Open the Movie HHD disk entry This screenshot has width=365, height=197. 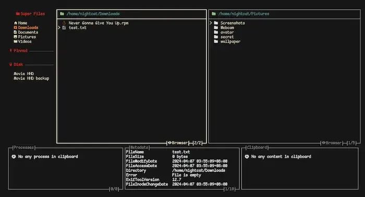[x=23, y=74]
